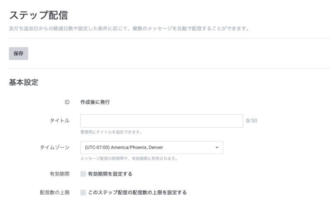This screenshot has height=204, width=330.
Task: Click the 配信数の上限 row label
Action: (x=55, y=192)
